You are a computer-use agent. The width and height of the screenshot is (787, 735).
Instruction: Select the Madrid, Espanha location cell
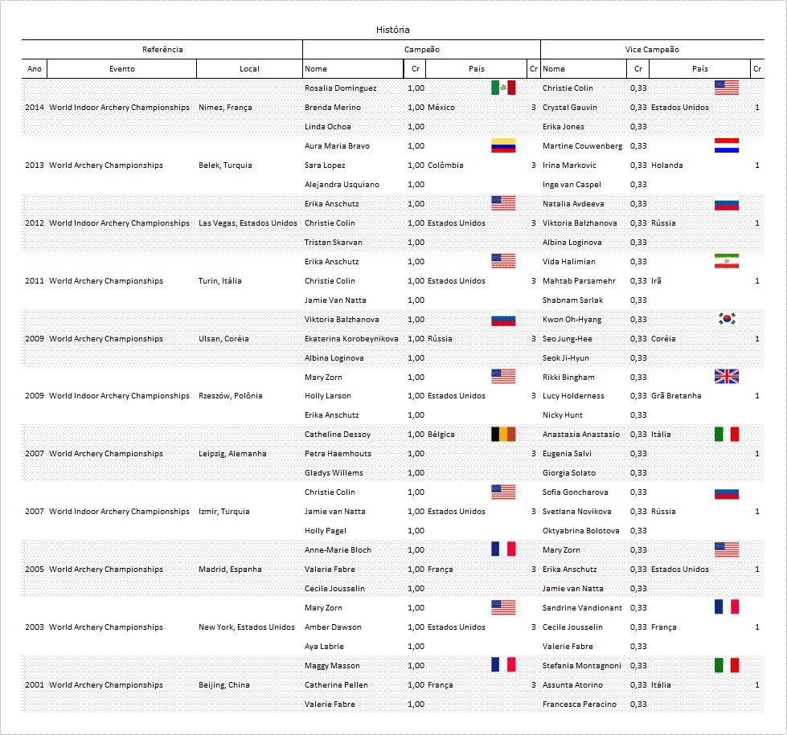(230, 569)
